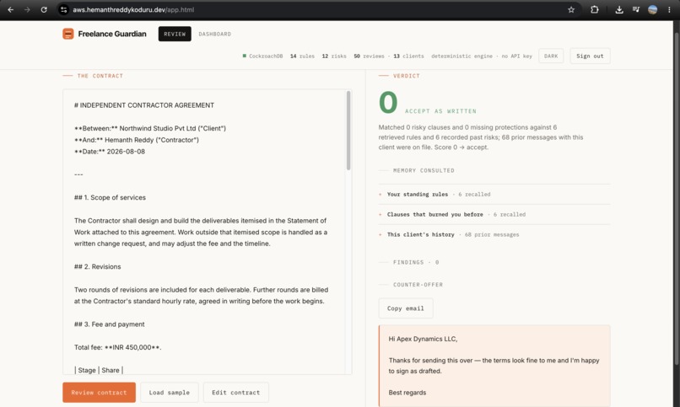Toggle the Dark theme button
Screen dimensions: 680x407
pos(551,56)
